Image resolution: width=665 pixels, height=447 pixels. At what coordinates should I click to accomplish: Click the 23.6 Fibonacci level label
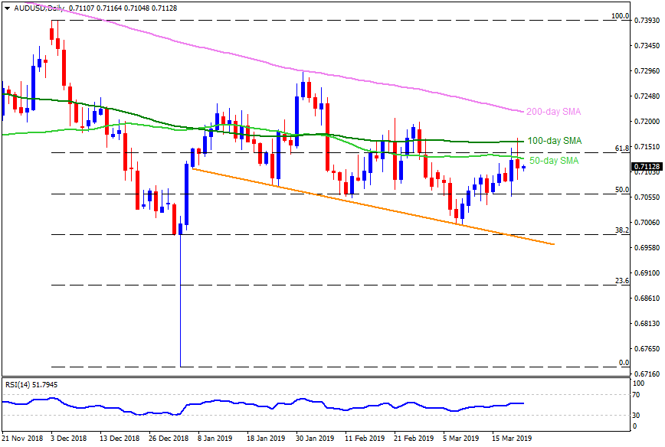tap(622, 281)
